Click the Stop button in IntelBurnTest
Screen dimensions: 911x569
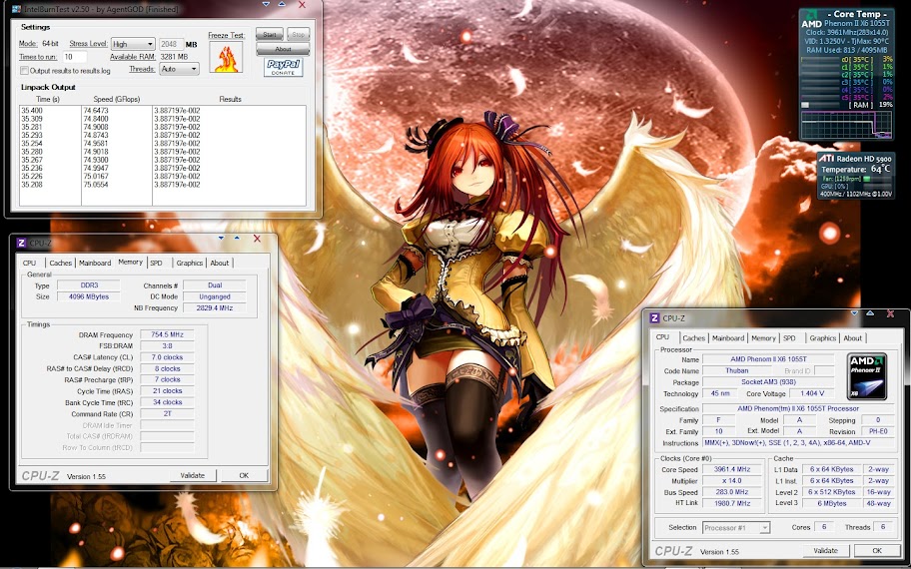tap(298, 34)
